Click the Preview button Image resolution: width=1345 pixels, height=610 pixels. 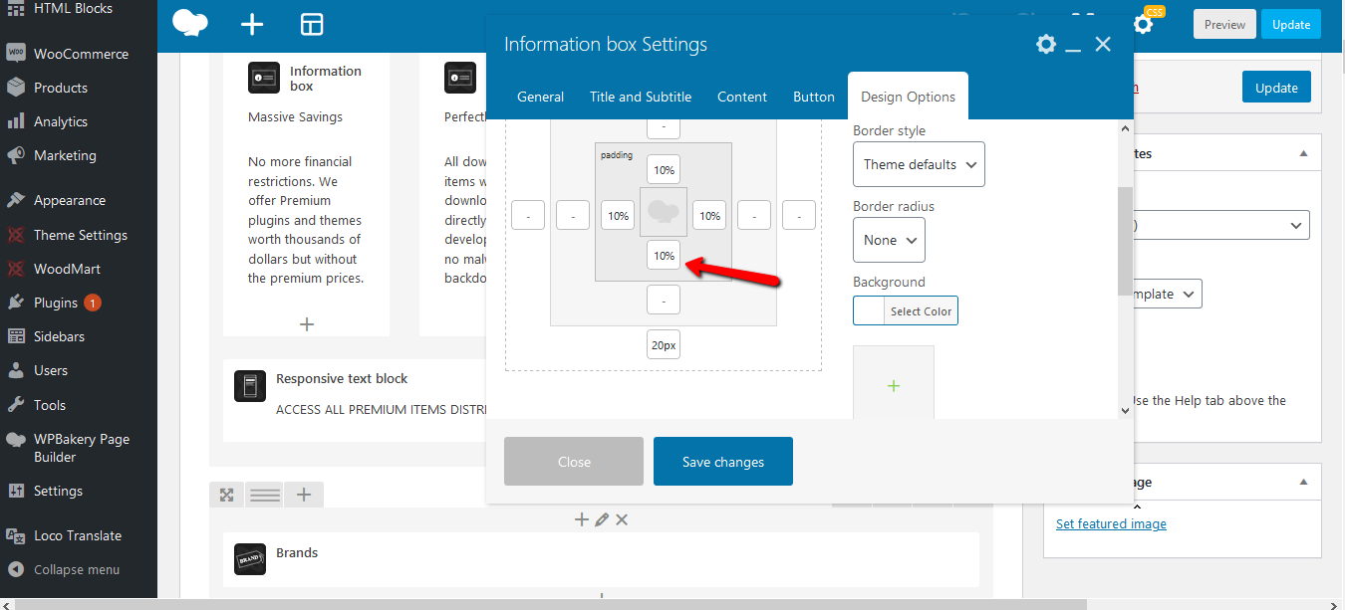[x=1224, y=25]
